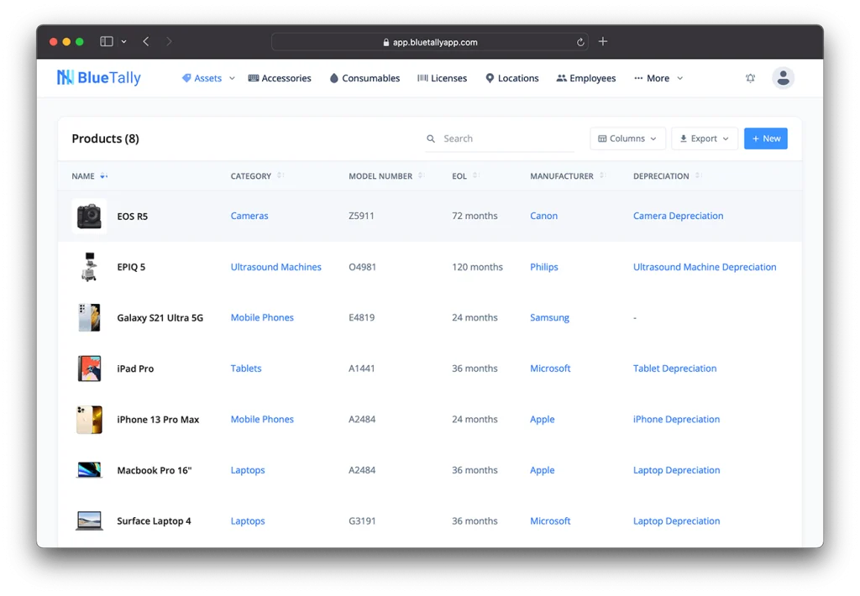This screenshot has width=860, height=596.
Task: Open a new browser tab
Action: click(x=603, y=41)
